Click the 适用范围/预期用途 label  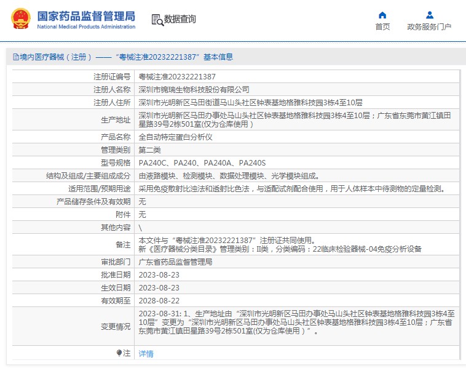pyautogui.click(x=99, y=188)
